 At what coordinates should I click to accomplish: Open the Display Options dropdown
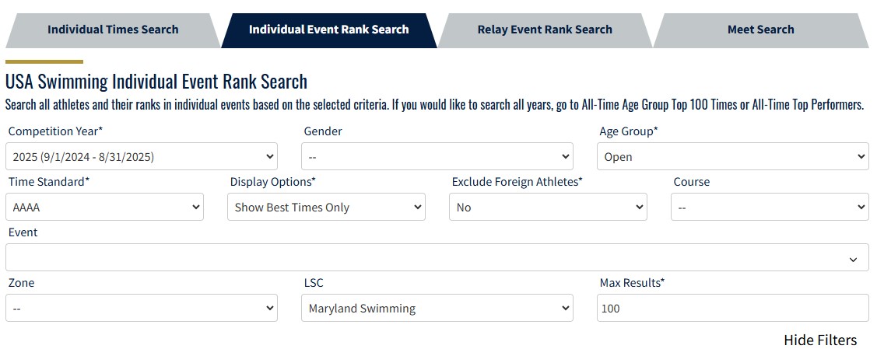[x=326, y=208]
